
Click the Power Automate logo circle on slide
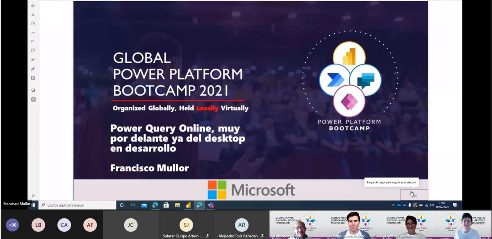pyautogui.click(x=334, y=80)
